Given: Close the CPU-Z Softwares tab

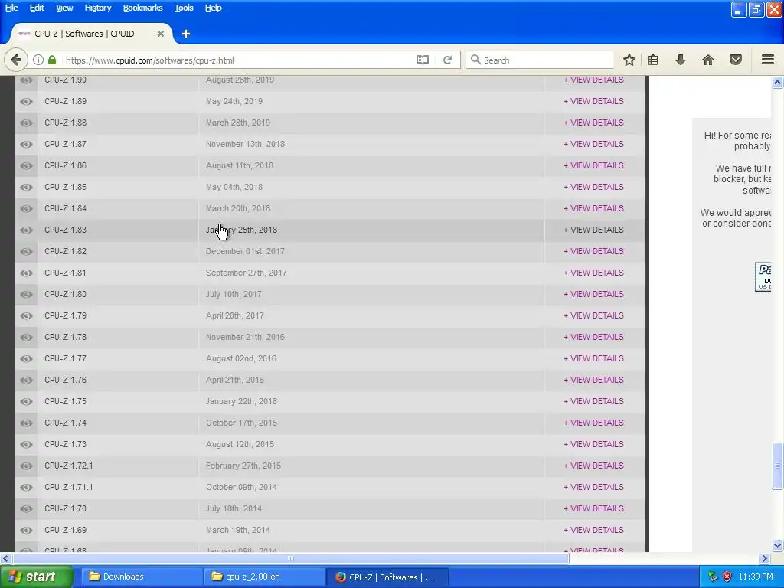Looking at the screenshot, I should [x=161, y=34].
